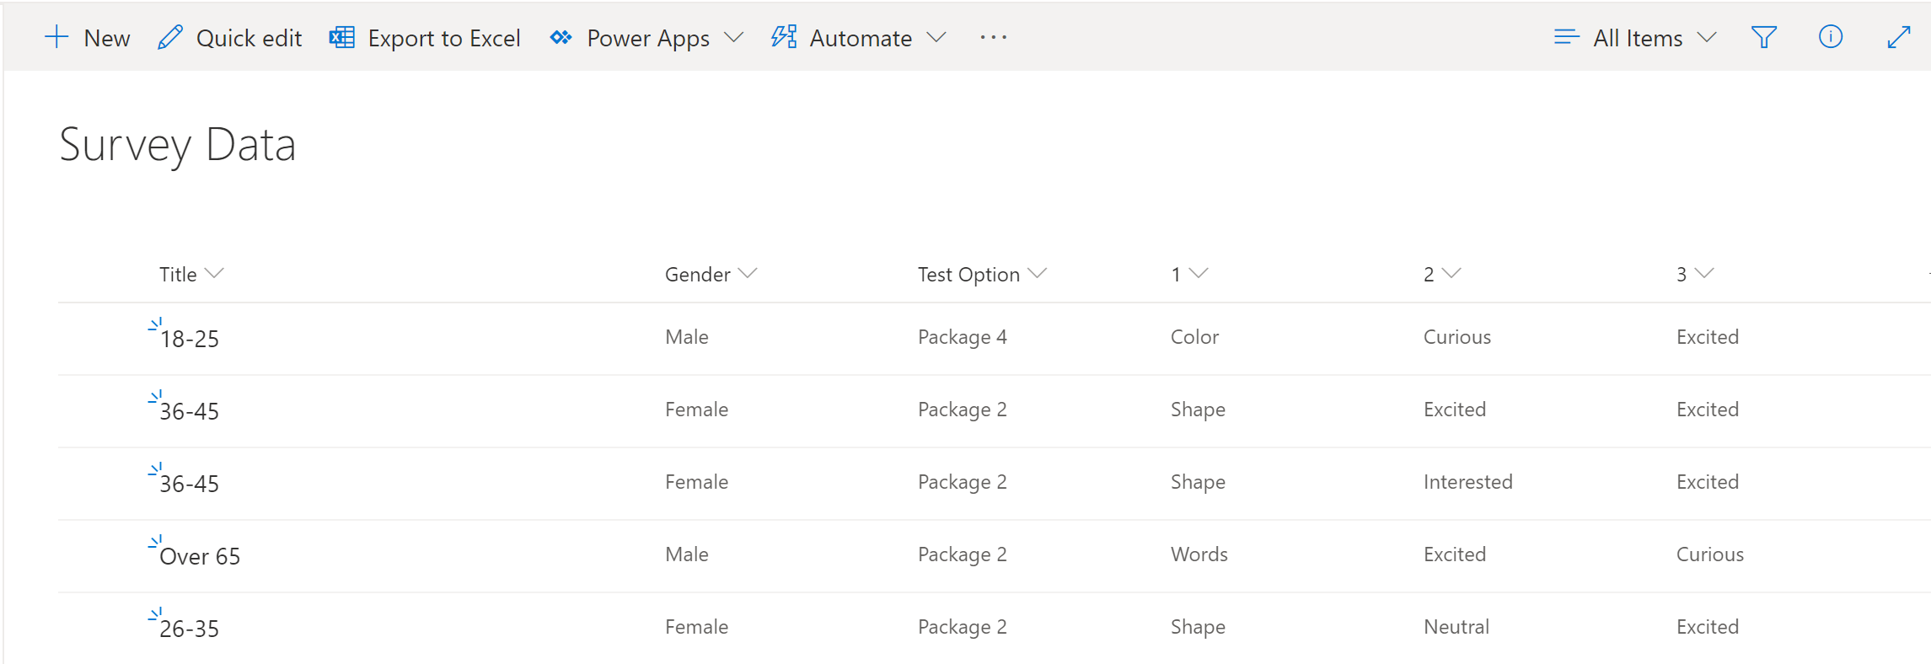This screenshot has width=1931, height=664.
Task: Click the expand to full screen icon
Action: (1898, 37)
